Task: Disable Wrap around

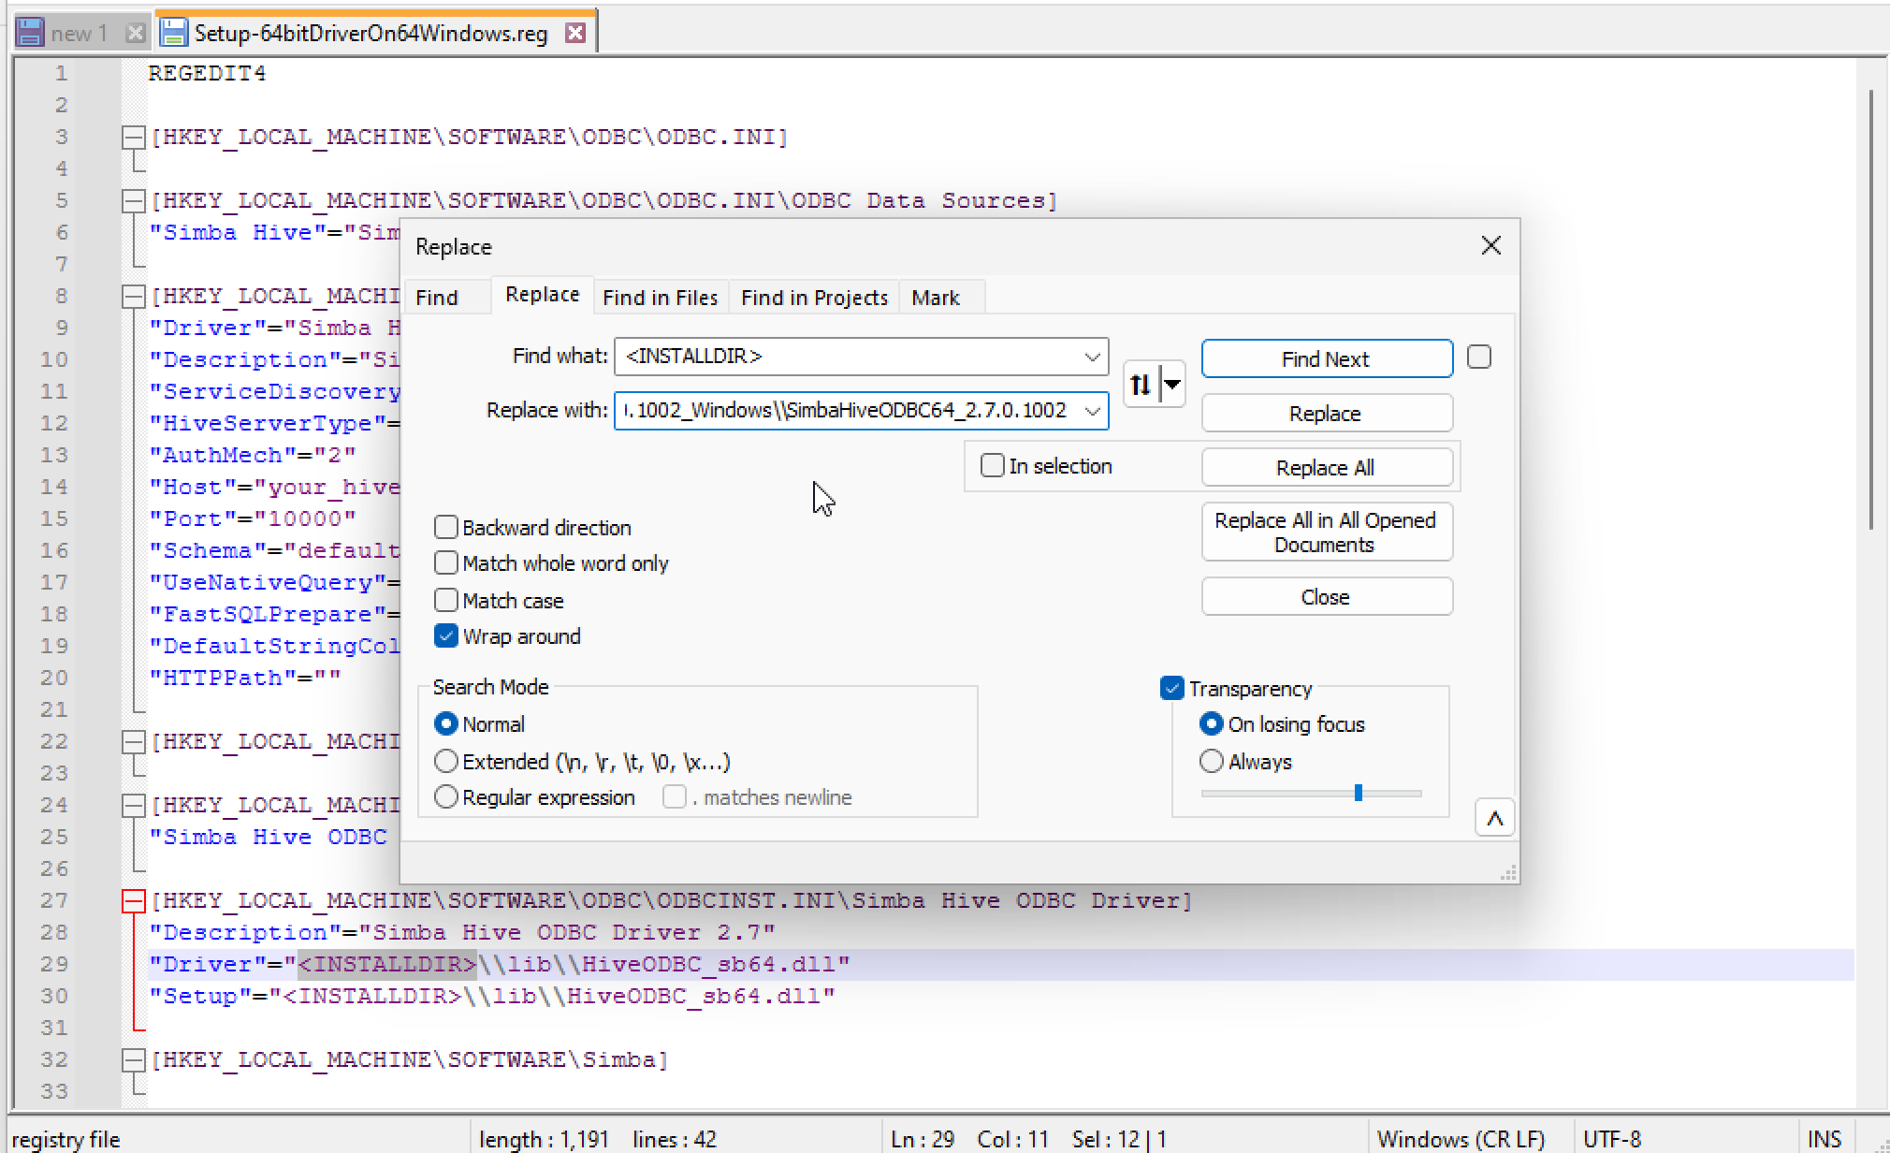Action: click(446, 636)
